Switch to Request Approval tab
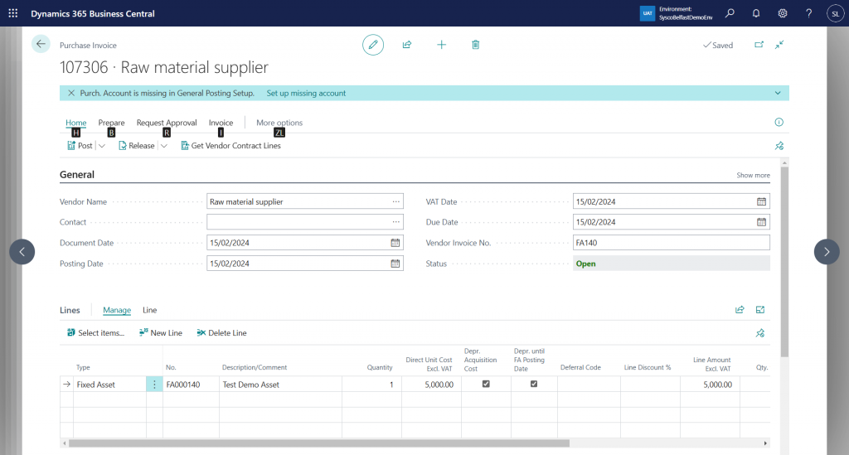Screen dimensions: 849x455 tap(167, 123)
